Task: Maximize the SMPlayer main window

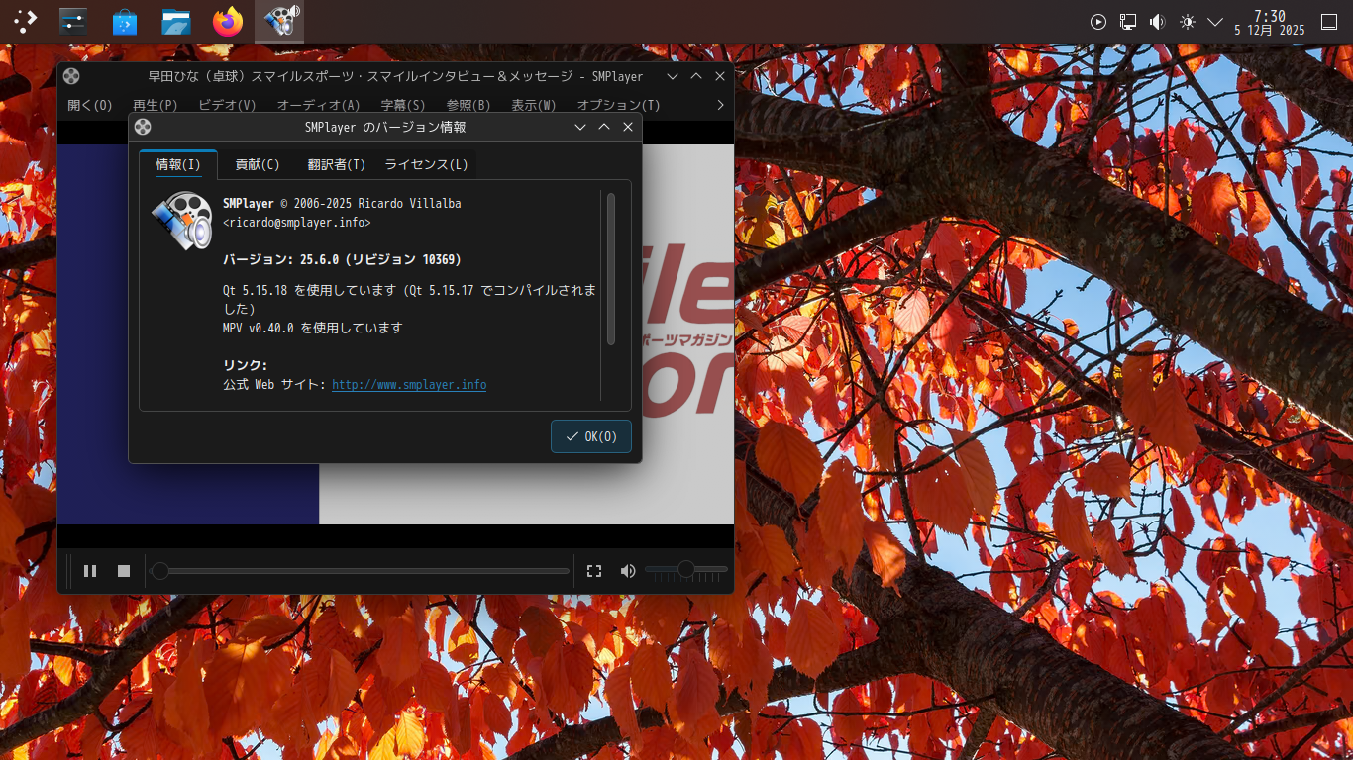Action: coord(696,76)
